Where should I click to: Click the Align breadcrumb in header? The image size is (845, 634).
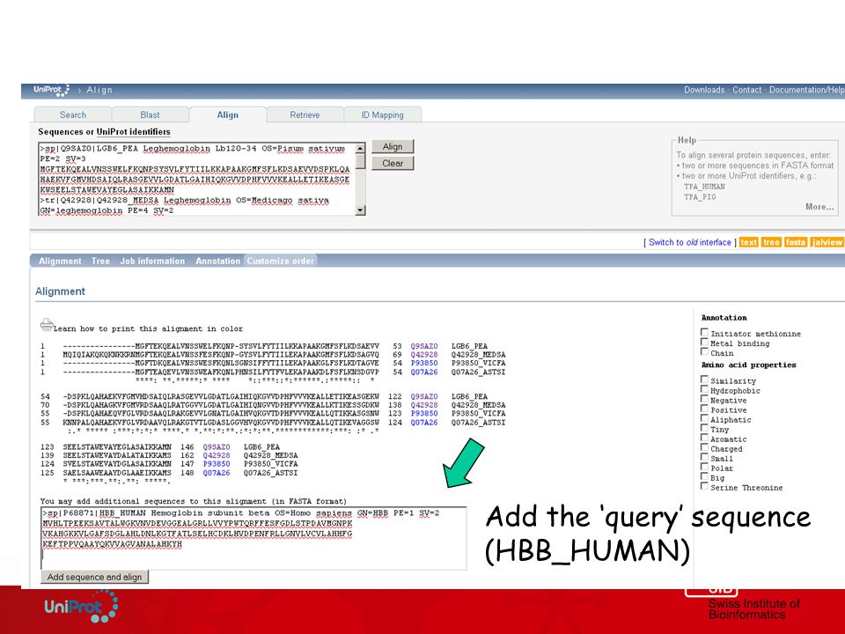(99, 90)
